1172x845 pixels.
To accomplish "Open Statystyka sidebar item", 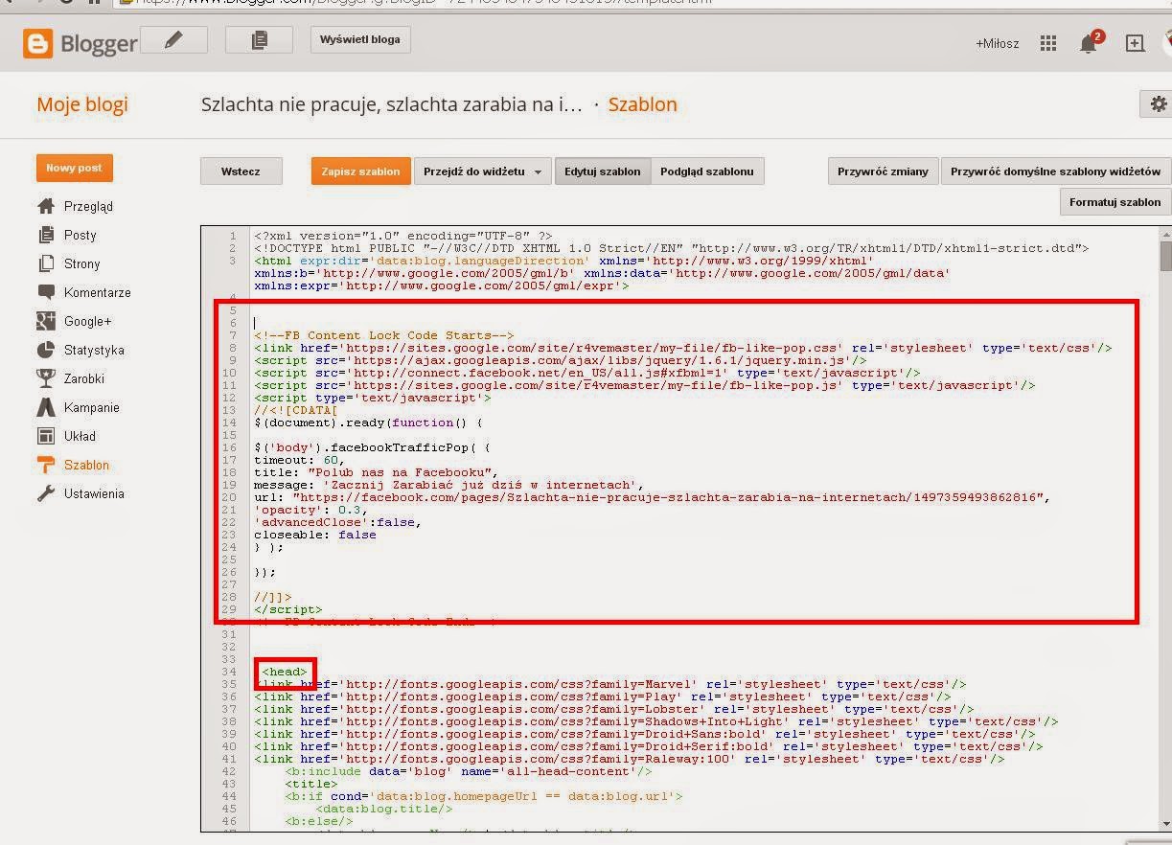I will coord(94,350).
